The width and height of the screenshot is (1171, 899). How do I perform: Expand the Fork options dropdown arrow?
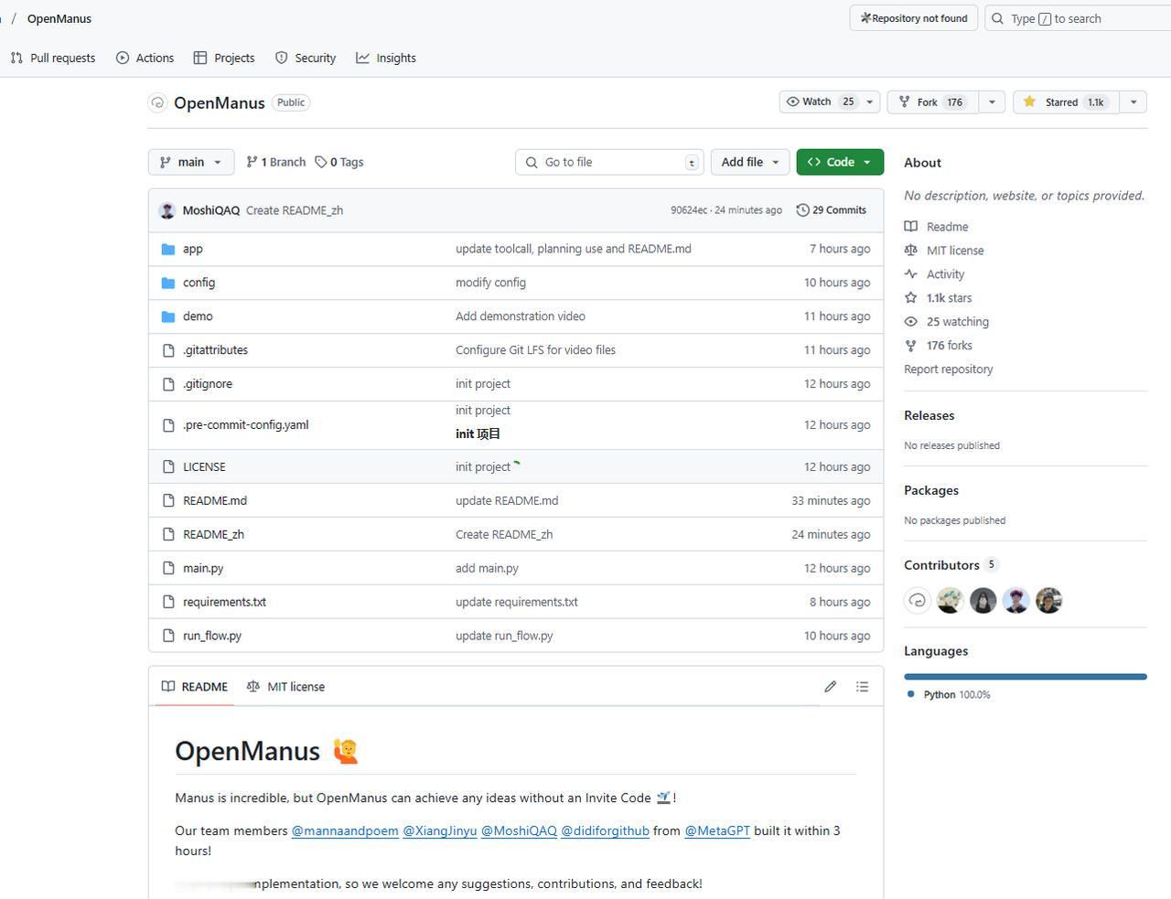(x=992, y=102)
